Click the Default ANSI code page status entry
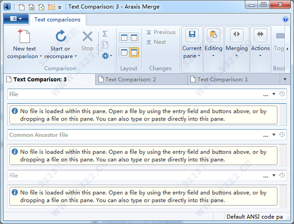This screenshot has height=224, width=294. 254,217
